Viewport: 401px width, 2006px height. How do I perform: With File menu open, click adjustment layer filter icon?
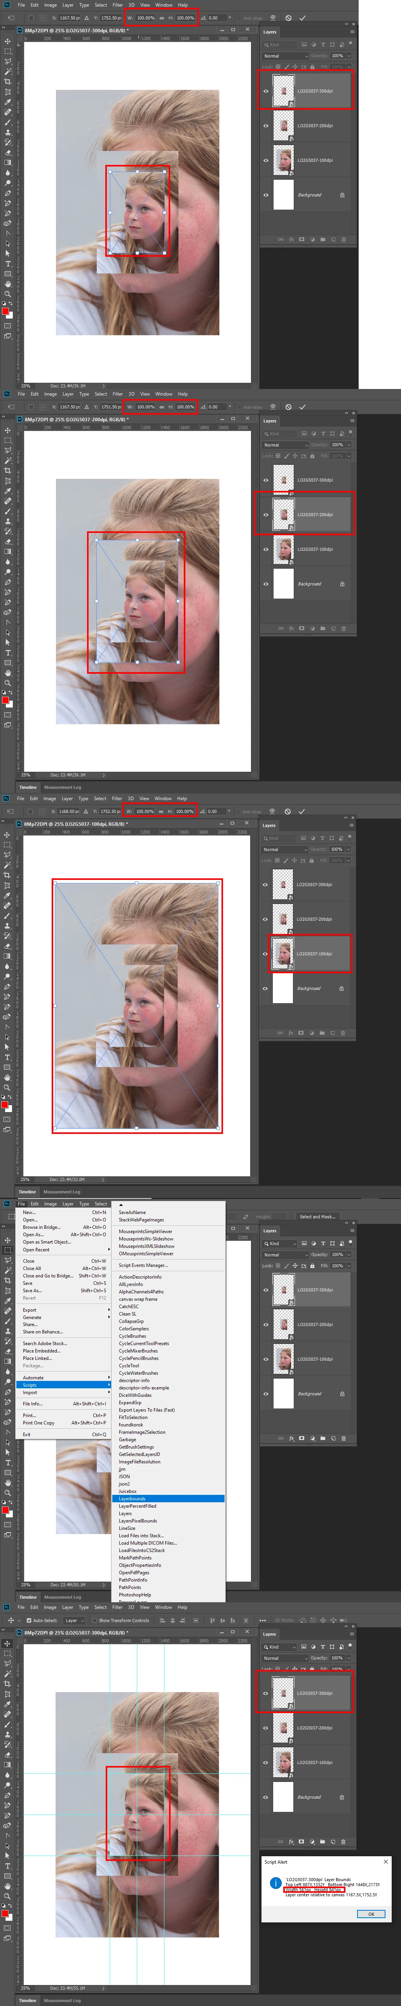pyautogui.click(x=313, y=1244)
